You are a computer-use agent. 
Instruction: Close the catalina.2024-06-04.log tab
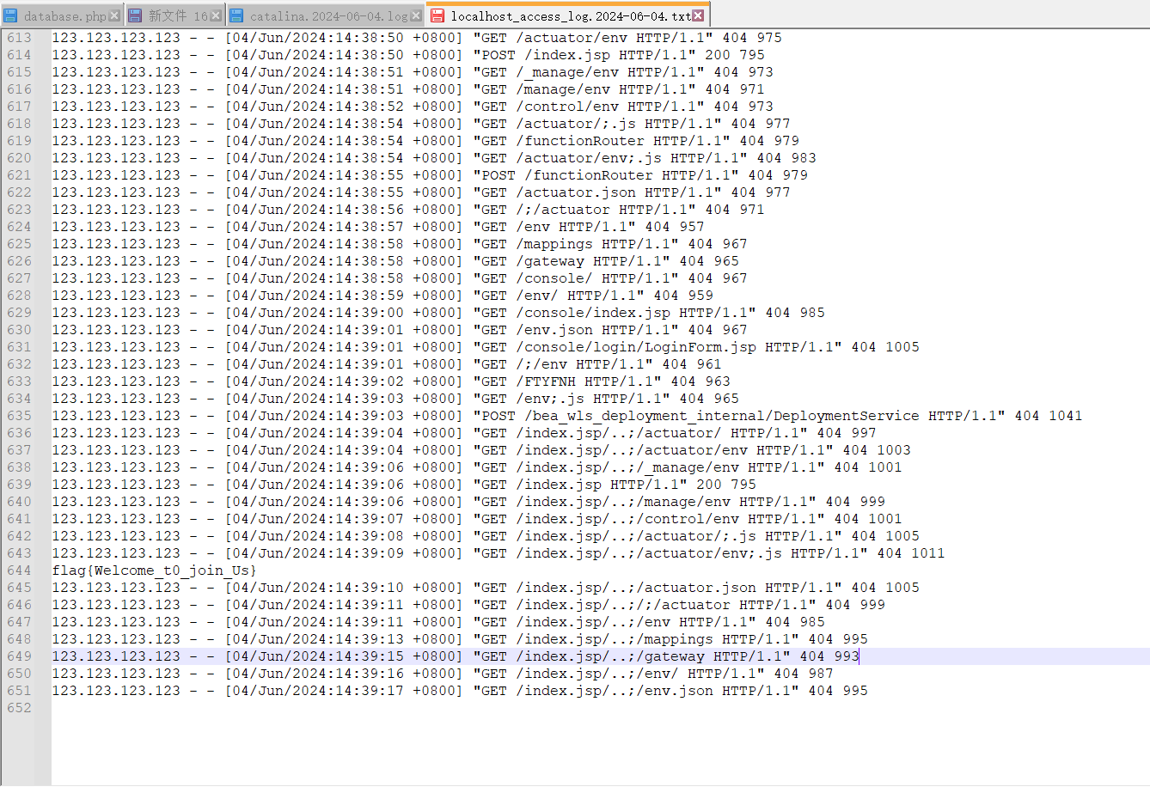pos(416,15)
